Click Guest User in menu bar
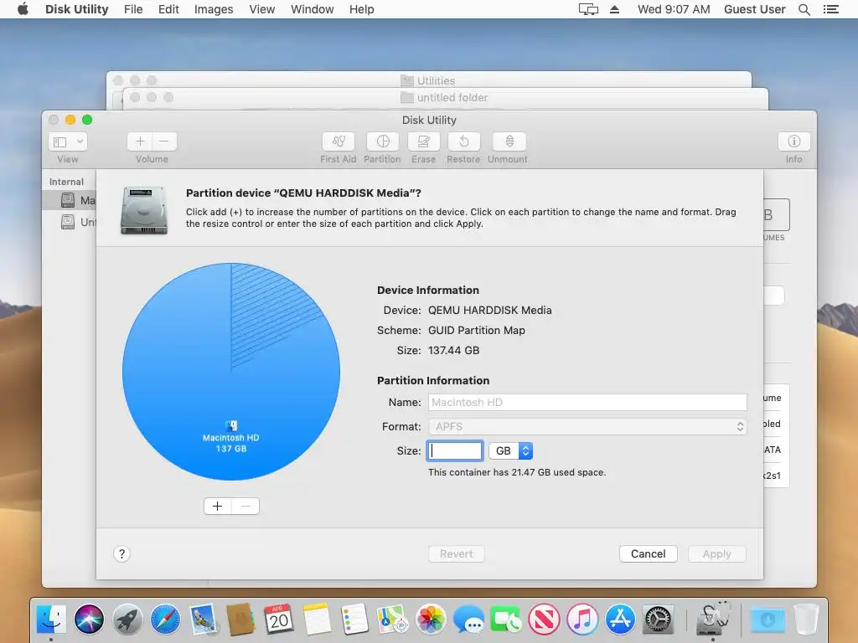 pyautogui.click(x=755, y=9)
